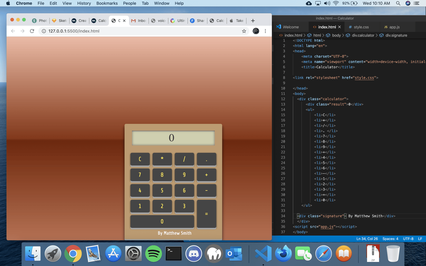
Task: Open the Apple menu
Action: pos(8,3)
